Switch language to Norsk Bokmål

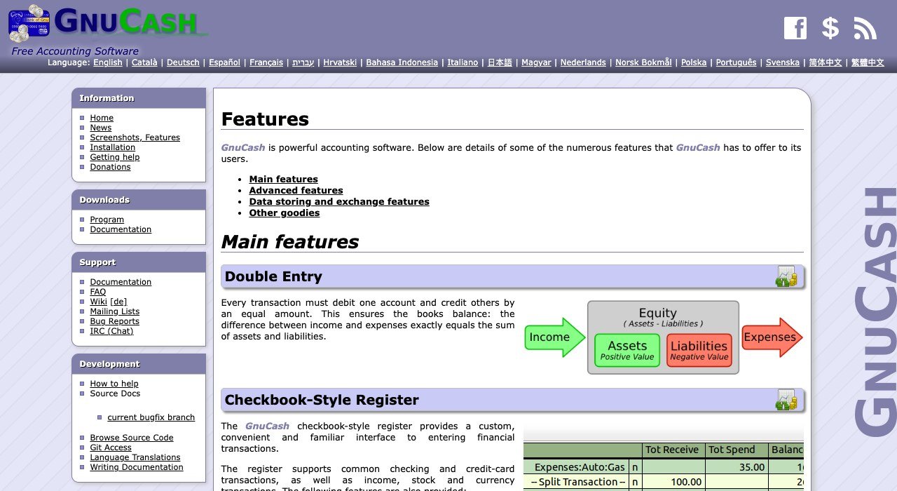643,62
